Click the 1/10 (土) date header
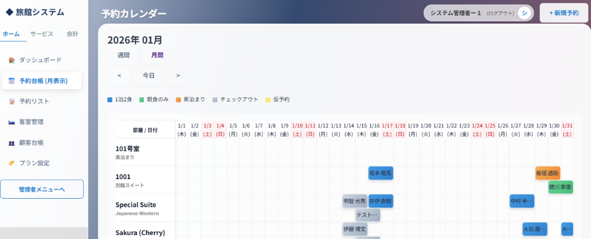Image resolution: width=591 pixels, height=239 pixels. (x=297, y=130)
